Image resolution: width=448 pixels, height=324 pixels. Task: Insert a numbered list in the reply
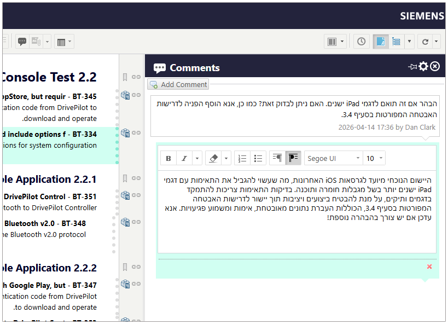coord(242,158)
